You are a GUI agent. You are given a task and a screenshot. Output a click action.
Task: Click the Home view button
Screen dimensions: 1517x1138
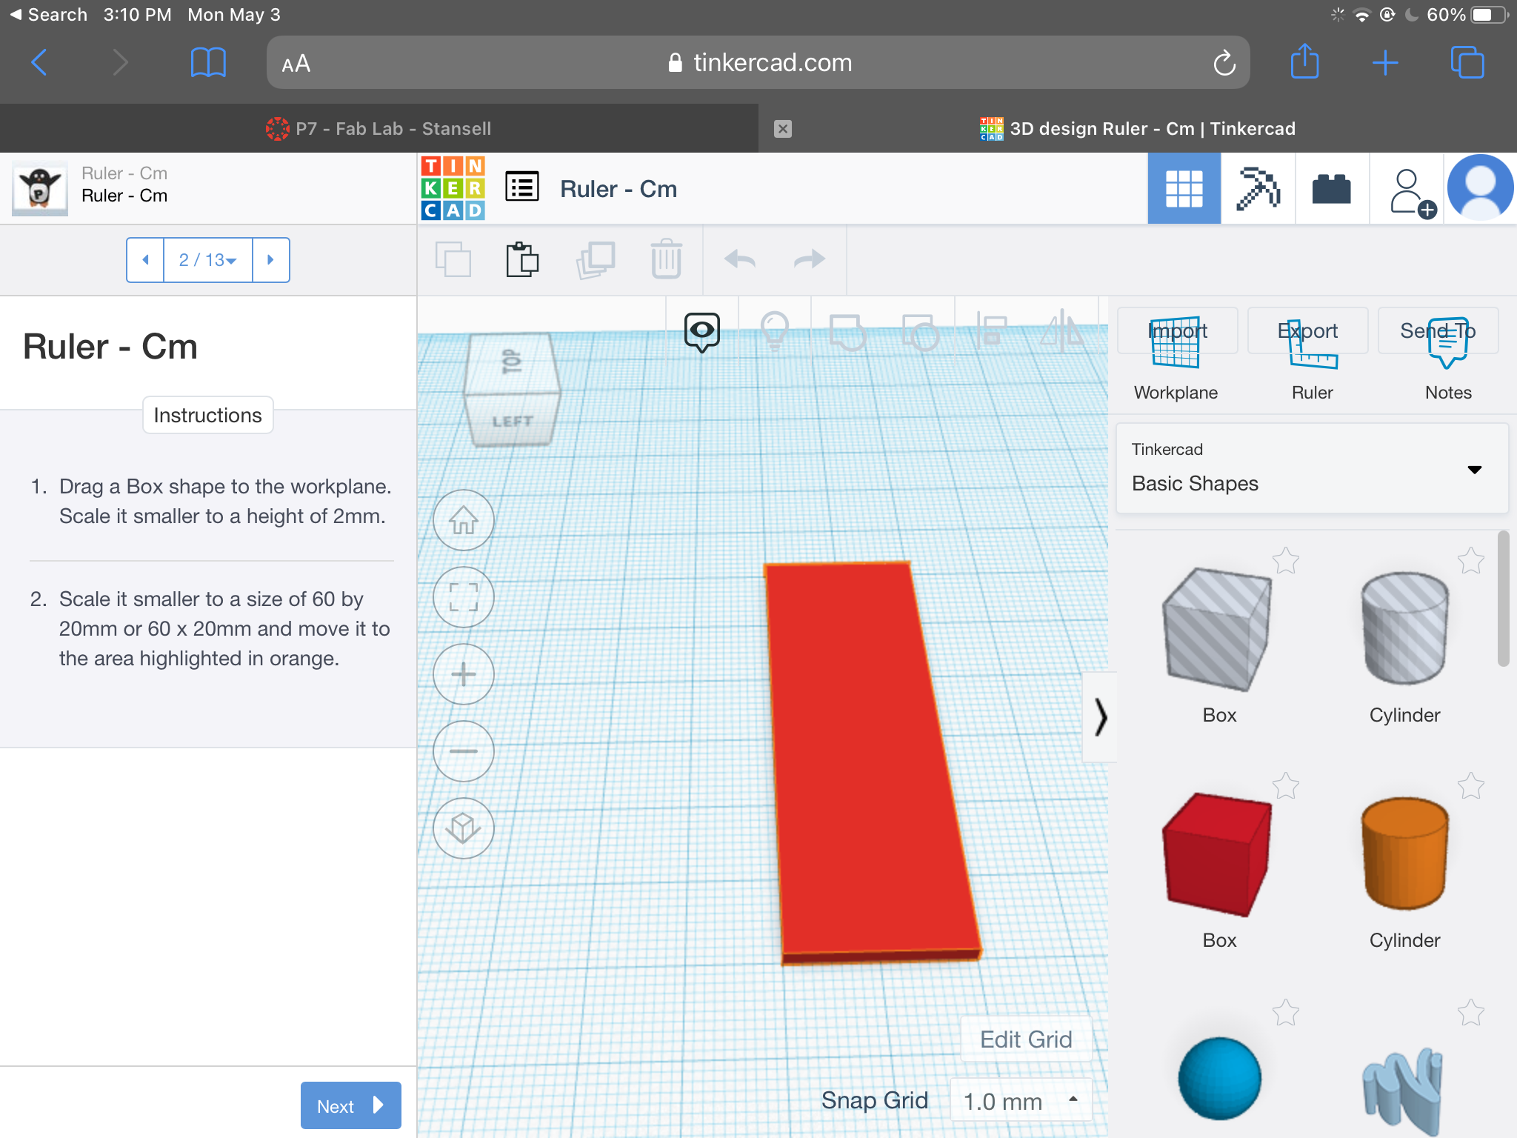[464, 520]
